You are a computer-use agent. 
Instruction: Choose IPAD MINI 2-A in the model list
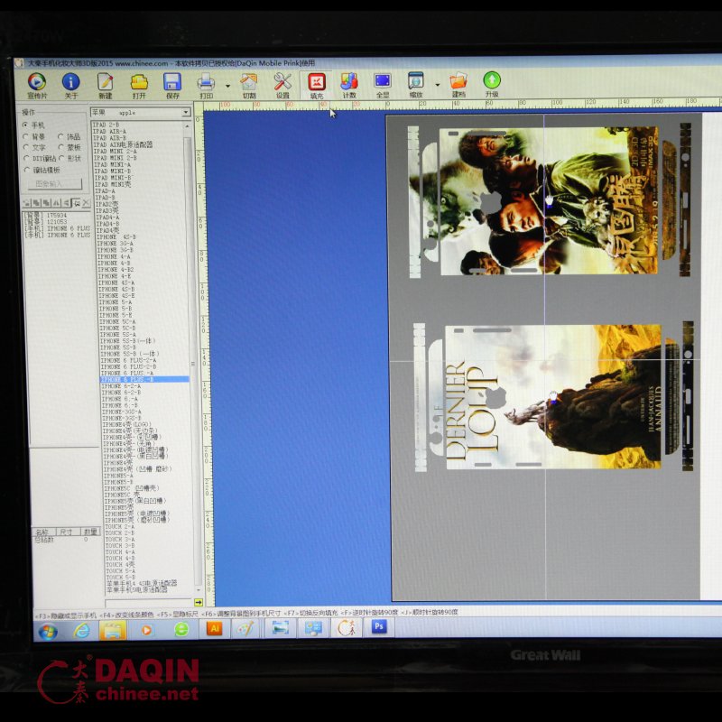116,151
